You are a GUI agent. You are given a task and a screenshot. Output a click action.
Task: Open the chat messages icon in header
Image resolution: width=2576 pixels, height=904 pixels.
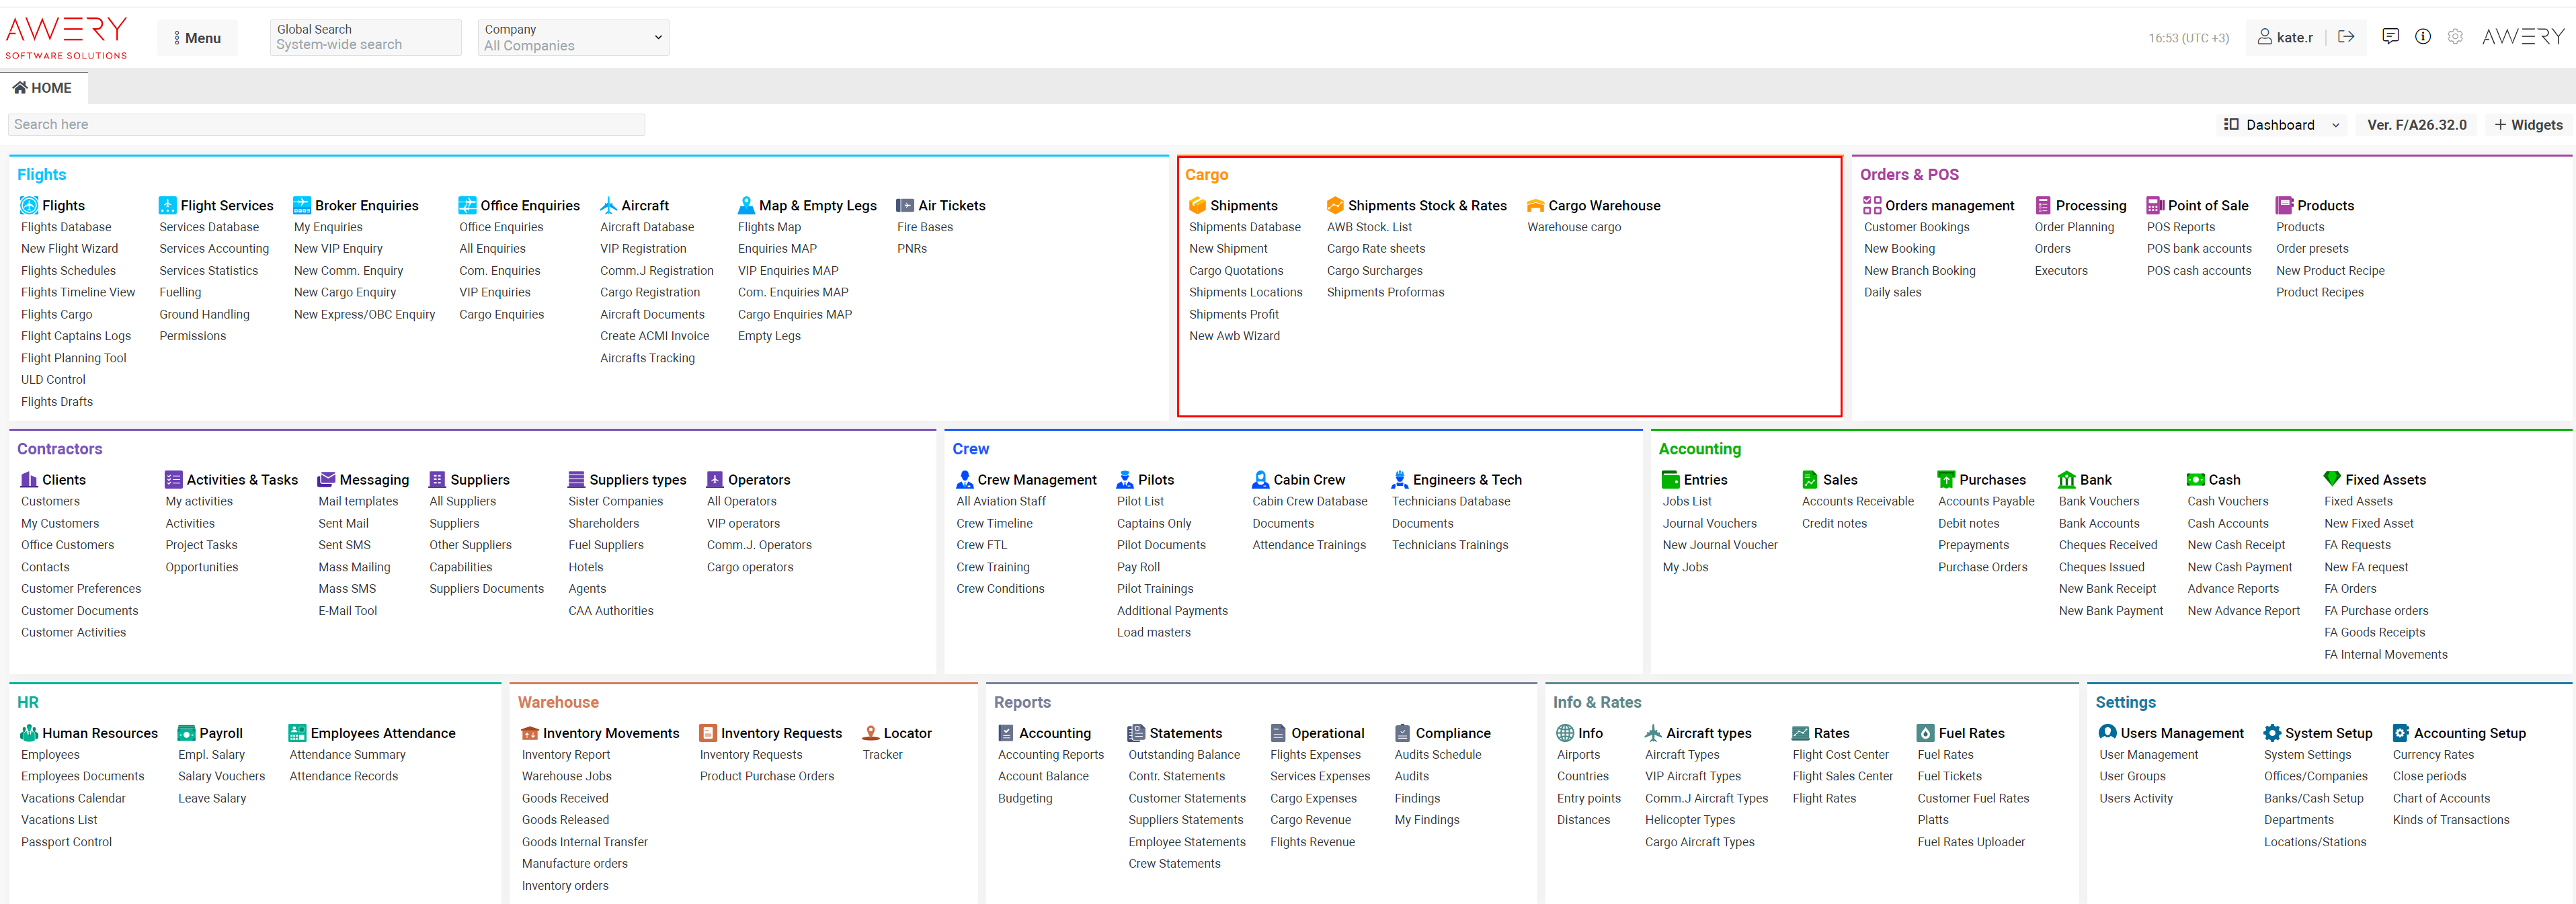(x=2390, y=37)
